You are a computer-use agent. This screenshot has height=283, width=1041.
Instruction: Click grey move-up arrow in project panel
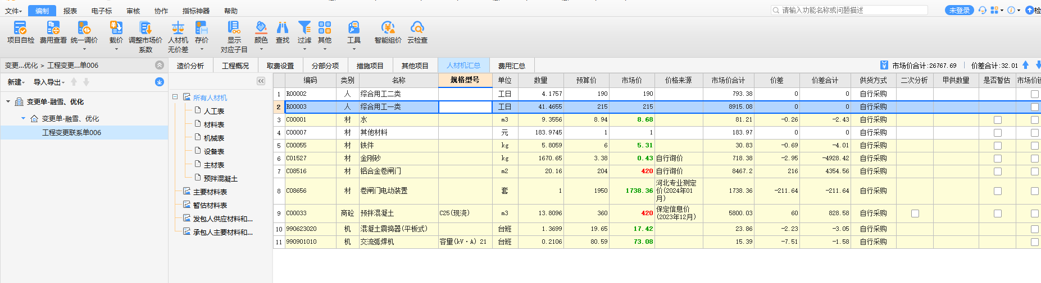coord(74,82)
